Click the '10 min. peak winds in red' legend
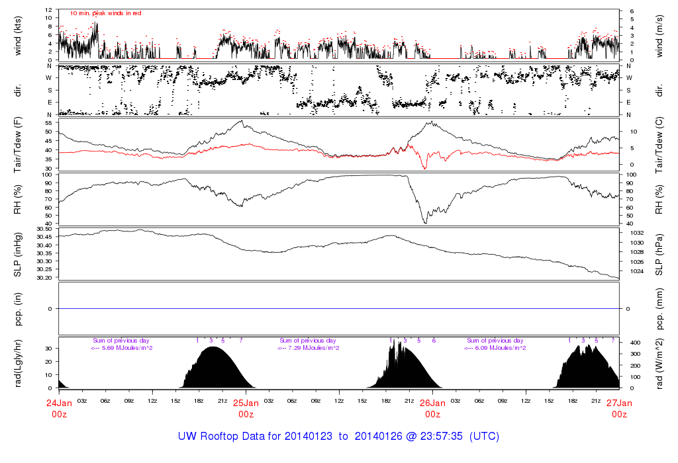 [105, 13]
